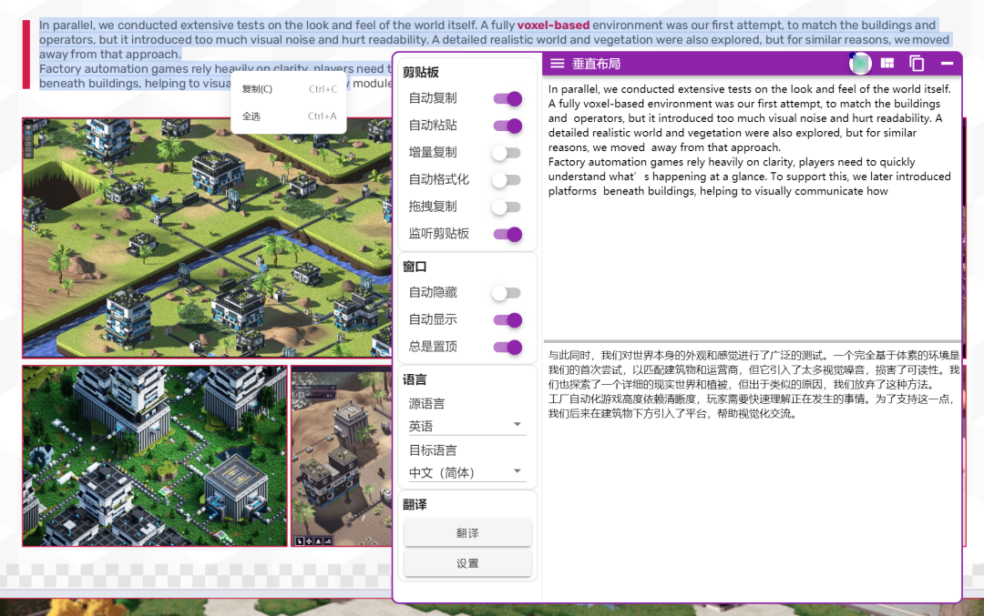Enable the 自动隐藏 switch

pyautogui.click(x=507, y=293)
